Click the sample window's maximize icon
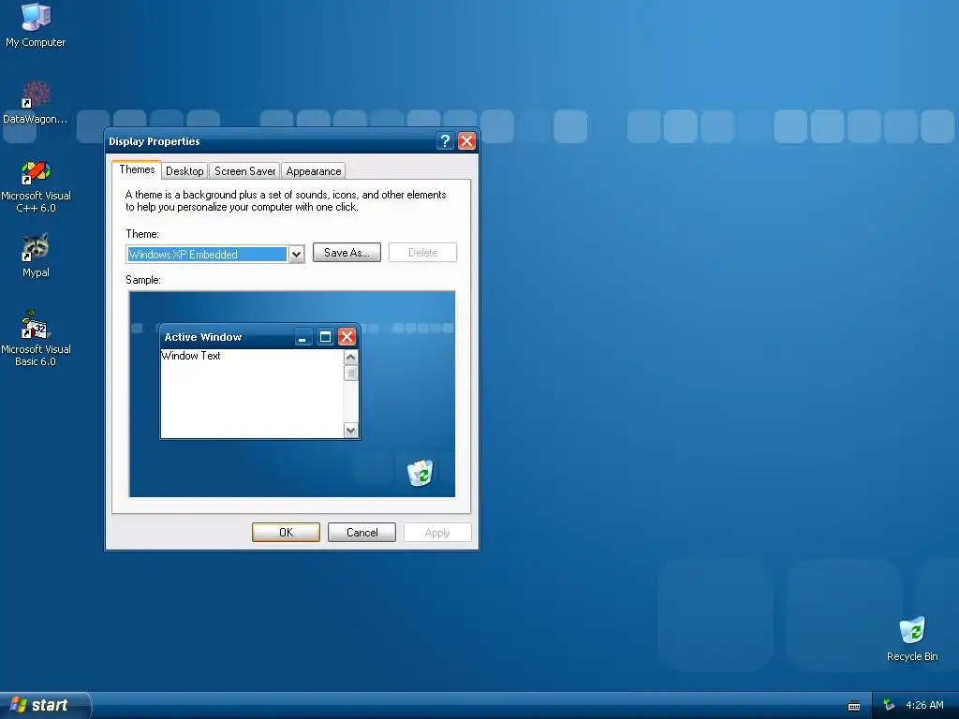Screen dimensions: 959x719 click(325, 336)
